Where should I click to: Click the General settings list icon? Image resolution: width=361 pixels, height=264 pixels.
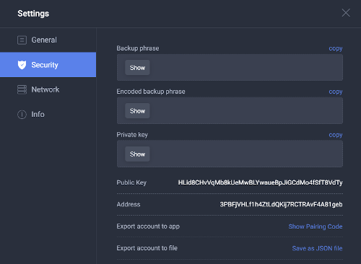[22, 40]
